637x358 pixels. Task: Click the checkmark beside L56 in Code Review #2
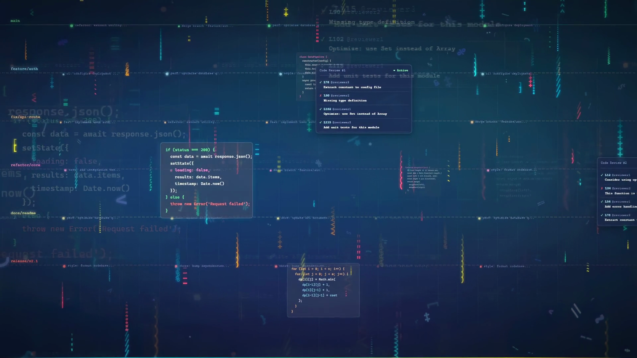pyautogui.click(x=602, y=202)
